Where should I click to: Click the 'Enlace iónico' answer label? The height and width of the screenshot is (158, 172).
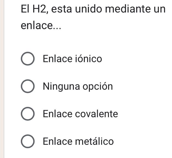[73, 59]
